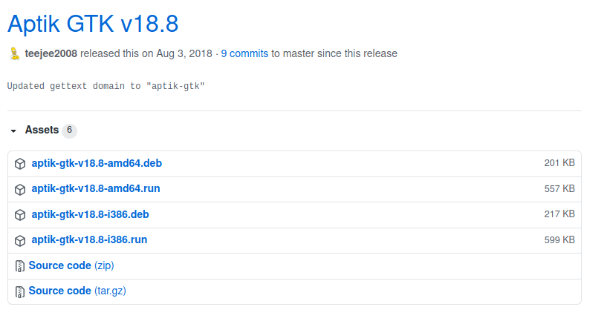Click package icon beside aptik-gtk-v18.8-amd64.deb

[x=20, y=163]
